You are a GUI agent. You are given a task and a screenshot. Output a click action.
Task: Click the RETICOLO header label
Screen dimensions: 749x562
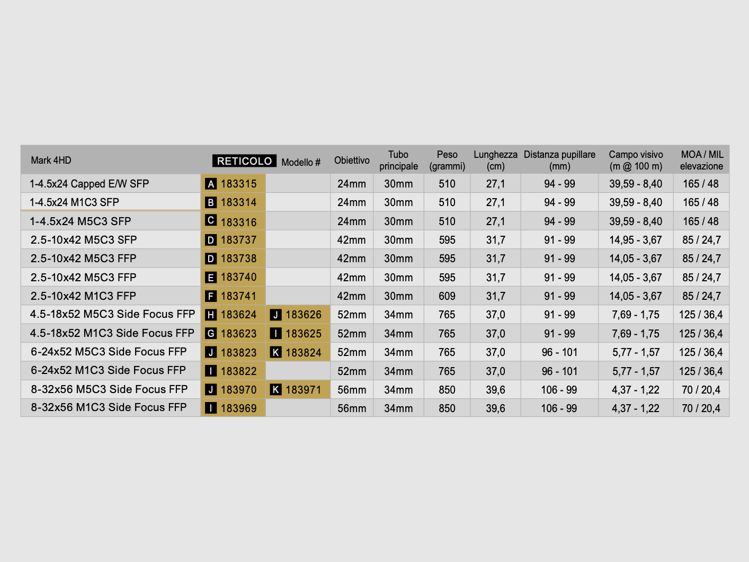tap(244, 161)
